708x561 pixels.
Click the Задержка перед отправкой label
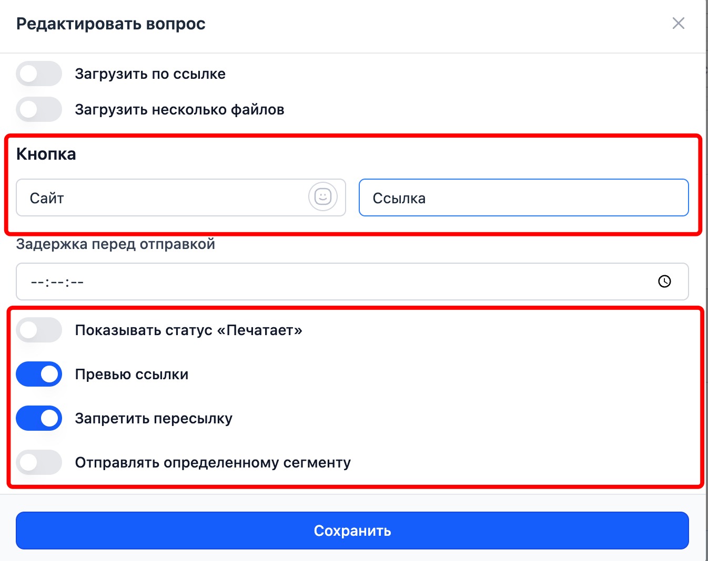(x=116, y=244)
